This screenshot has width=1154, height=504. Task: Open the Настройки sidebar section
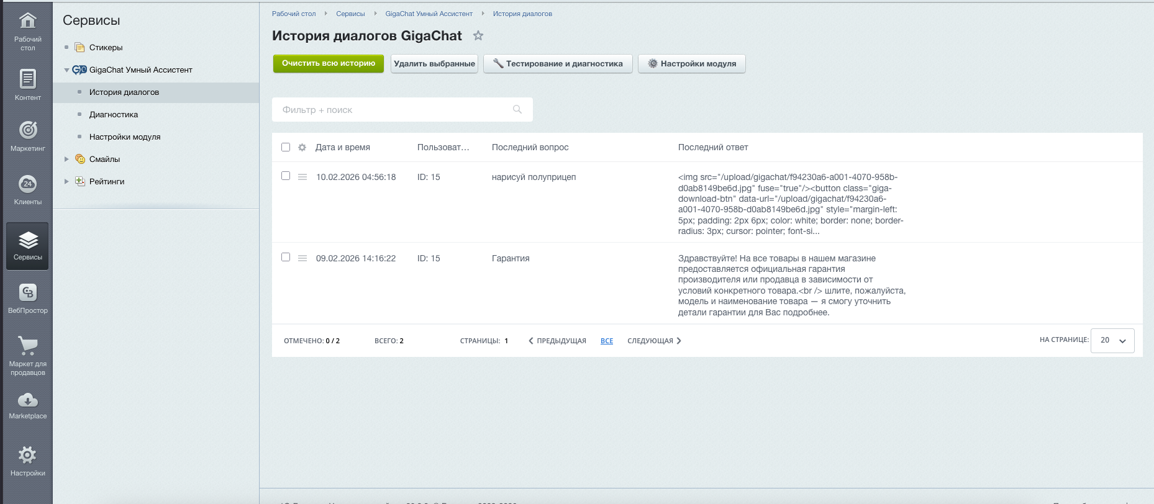[x=28, y=461]
